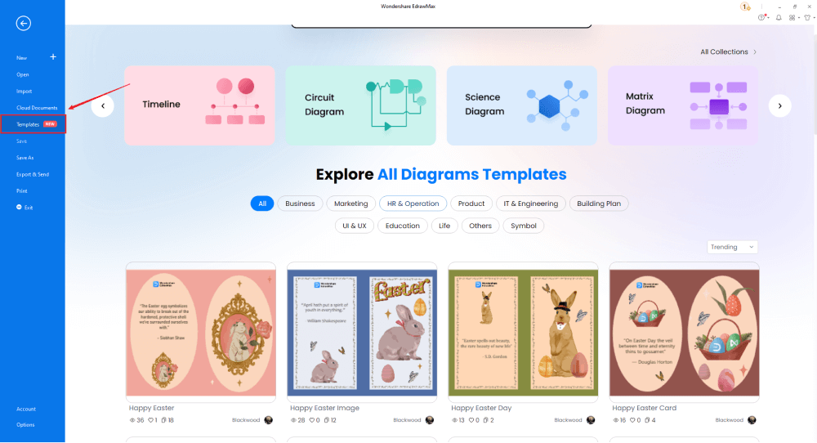Like the Happy Easter Image template heart
The height and width of the screenshot is (443, 817).
(312, 420)
